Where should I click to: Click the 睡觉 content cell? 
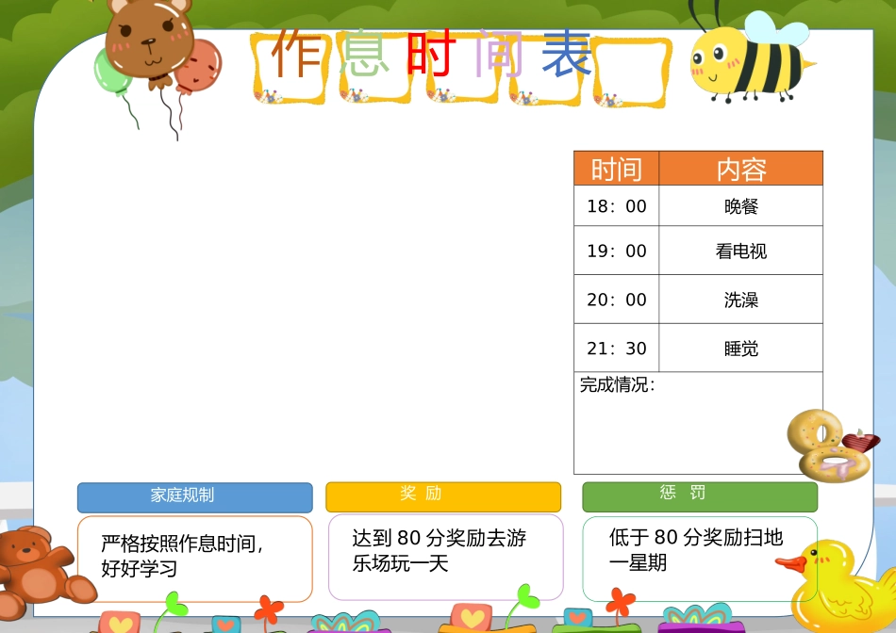point(741,349)
